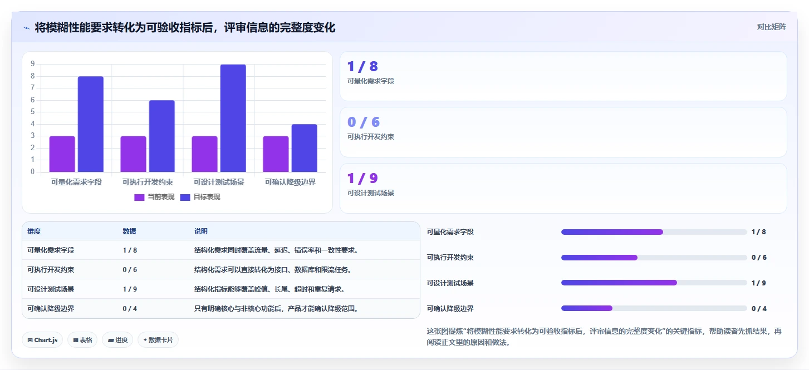Viewport: 809px width, 370px height.
Task: Click the 数据卡片 tag chip
Action: [x=158, y=340]
